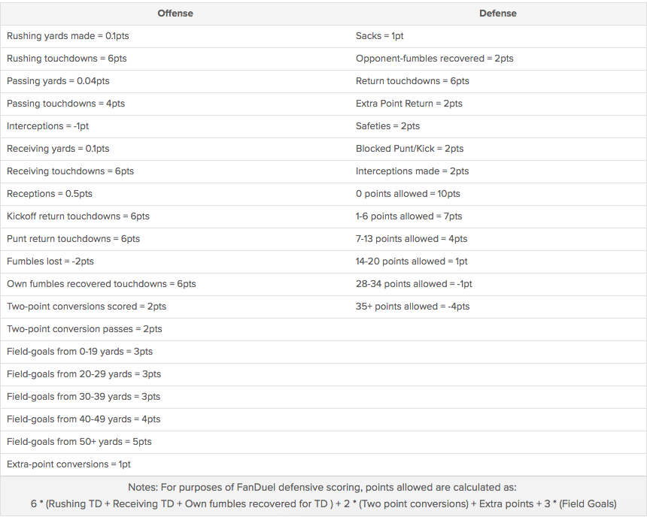
Task: Select Kickoff return touchdowns = 6pts
Action: [78, 216]
